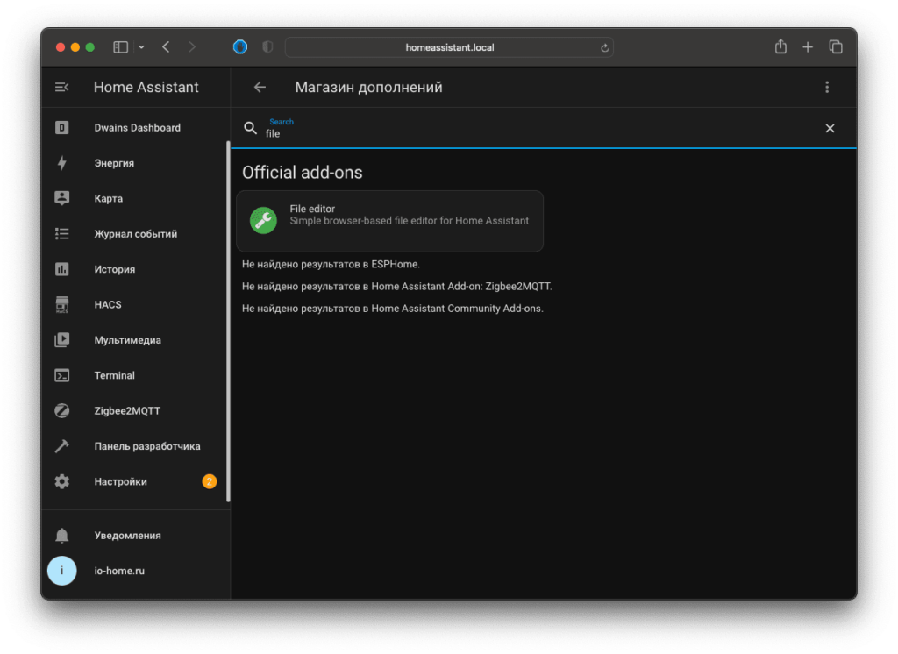
Task: Click the HACS store icon
Action: coord(62,305)
